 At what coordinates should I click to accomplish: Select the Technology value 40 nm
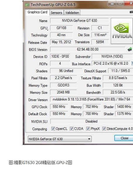[x=61, y=35]
